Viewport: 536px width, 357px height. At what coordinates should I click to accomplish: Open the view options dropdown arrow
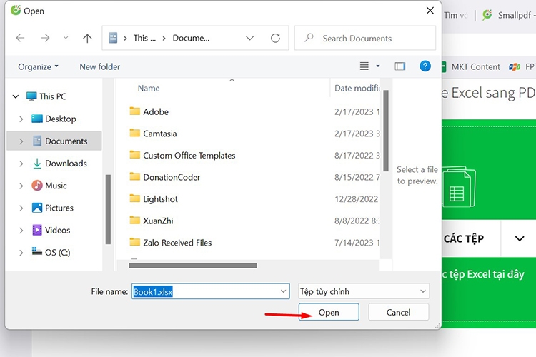378,66
